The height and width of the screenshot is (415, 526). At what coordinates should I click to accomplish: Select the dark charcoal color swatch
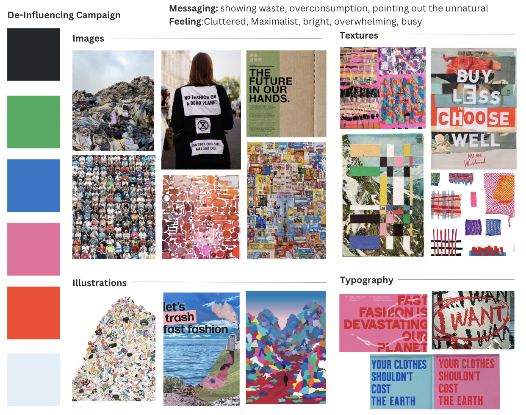point(33,54)
